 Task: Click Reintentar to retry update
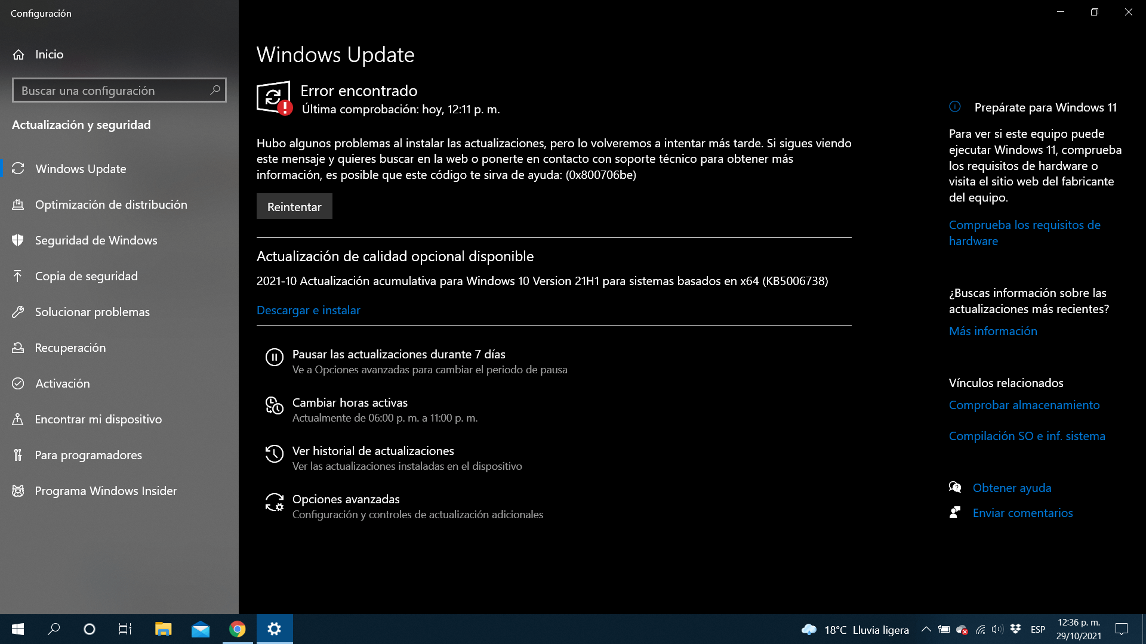pos(294,206)
